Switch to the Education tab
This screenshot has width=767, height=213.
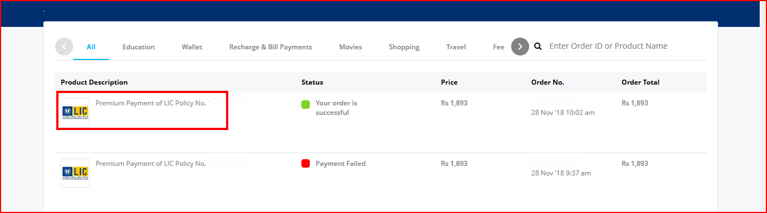pyautogui.click(x=138, y=47)
